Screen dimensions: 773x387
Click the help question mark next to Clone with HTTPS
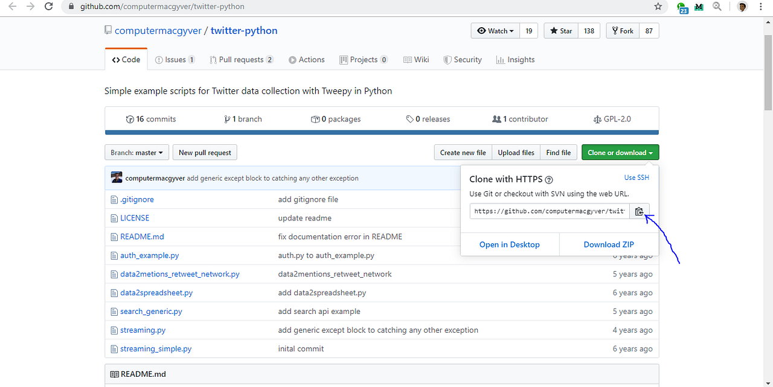548,179
